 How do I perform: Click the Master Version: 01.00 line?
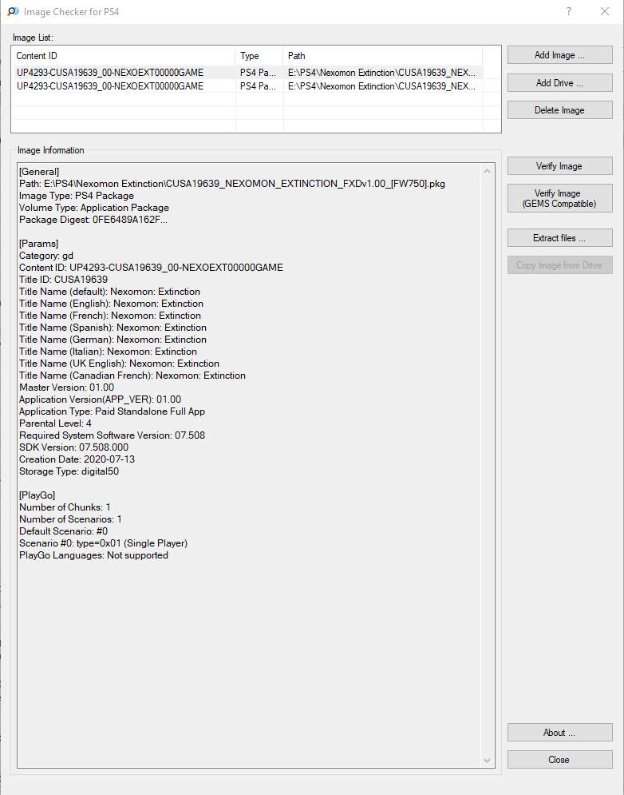pos(66,388)
